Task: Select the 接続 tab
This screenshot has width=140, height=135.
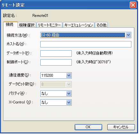Action: pos(11,25)
